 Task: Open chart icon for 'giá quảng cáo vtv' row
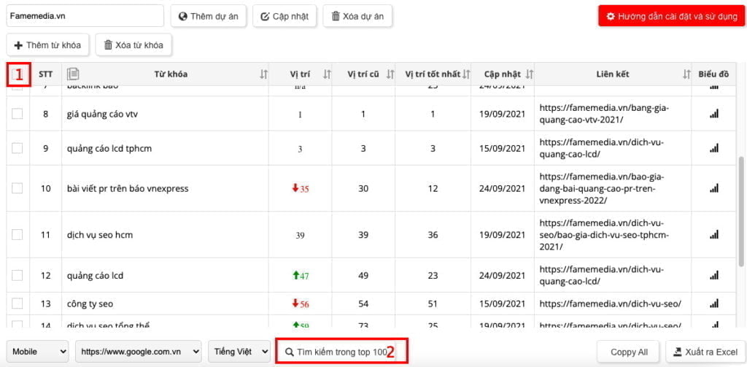(713, 114)
